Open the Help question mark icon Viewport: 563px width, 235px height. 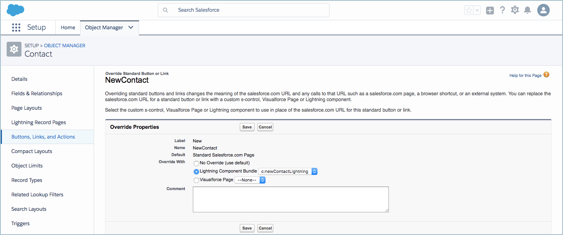[502, 10]
